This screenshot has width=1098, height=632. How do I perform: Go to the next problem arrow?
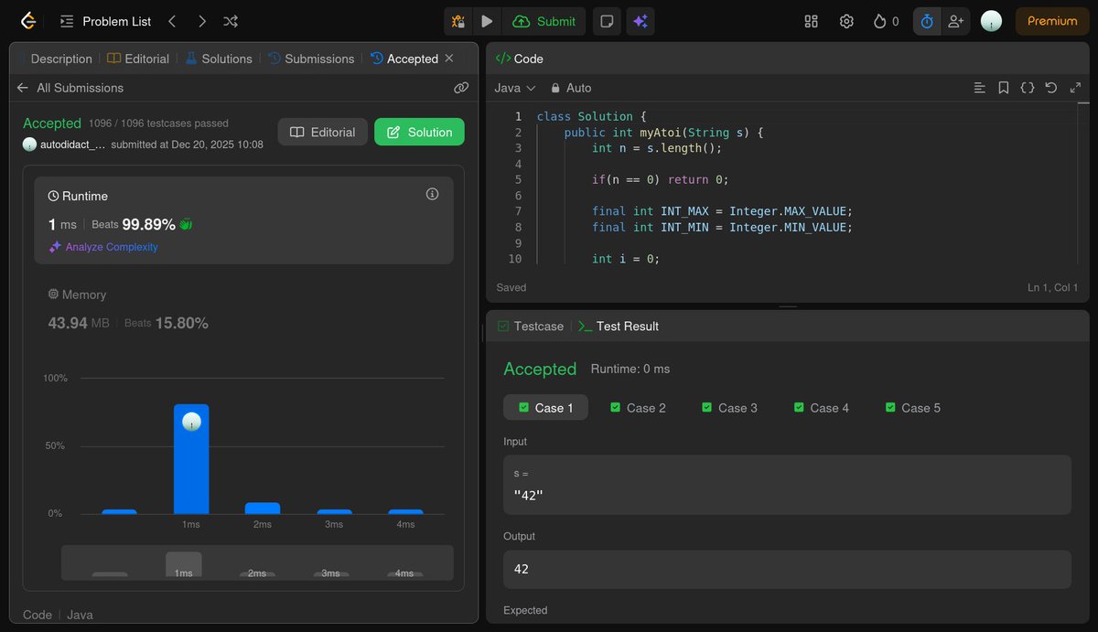tap(201, 21)
